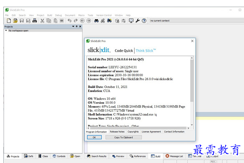
Task: Click the binoculars with yellow star icon
Action: point(109,20)
